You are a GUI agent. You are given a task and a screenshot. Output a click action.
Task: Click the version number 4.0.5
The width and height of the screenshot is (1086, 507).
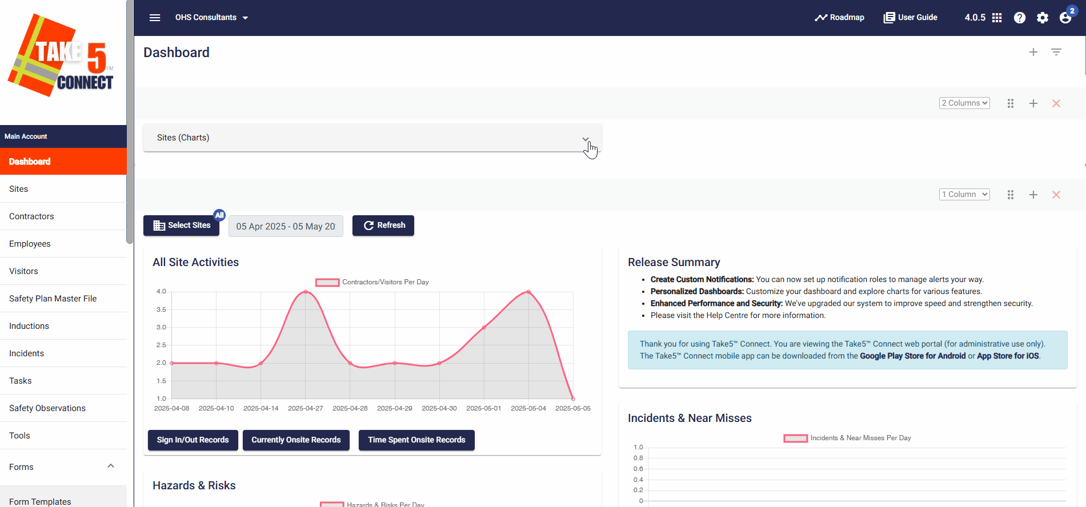tap(975, 18)
